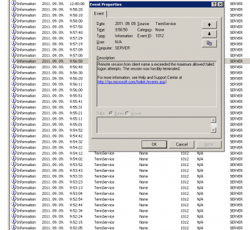This screenshot has height=230, width=250.
Task: Select the time 9:53:13 in event list
Action: [76, 188]
